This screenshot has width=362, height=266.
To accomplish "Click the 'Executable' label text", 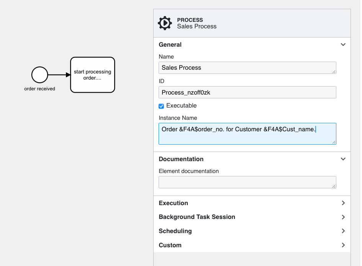I will click(x=182, y=105).
